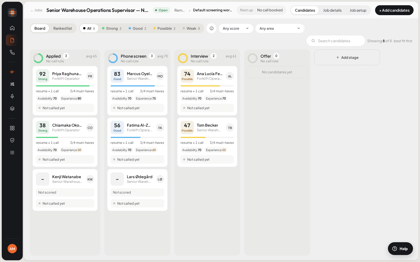Click the Rem... truncated label in header
The height and width of the screenshot is (262, 420).
(179, 10)
